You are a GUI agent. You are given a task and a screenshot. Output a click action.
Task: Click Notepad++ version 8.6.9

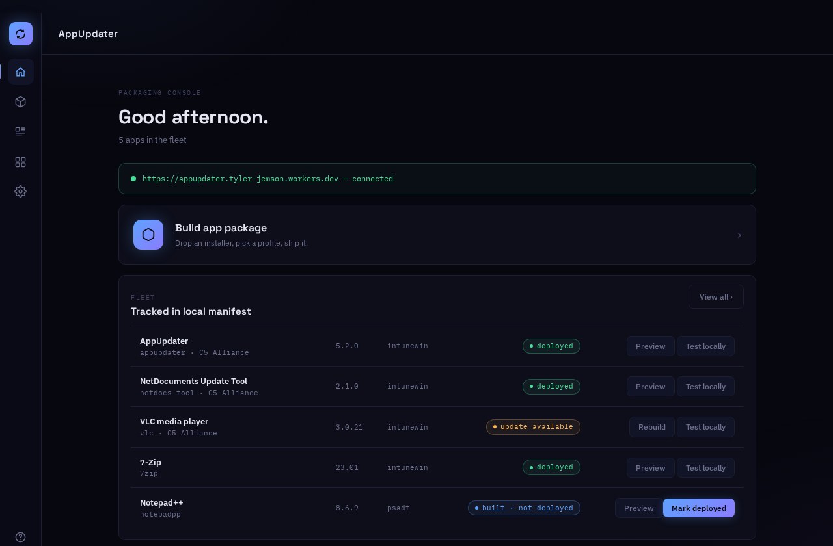coord(347,508)
